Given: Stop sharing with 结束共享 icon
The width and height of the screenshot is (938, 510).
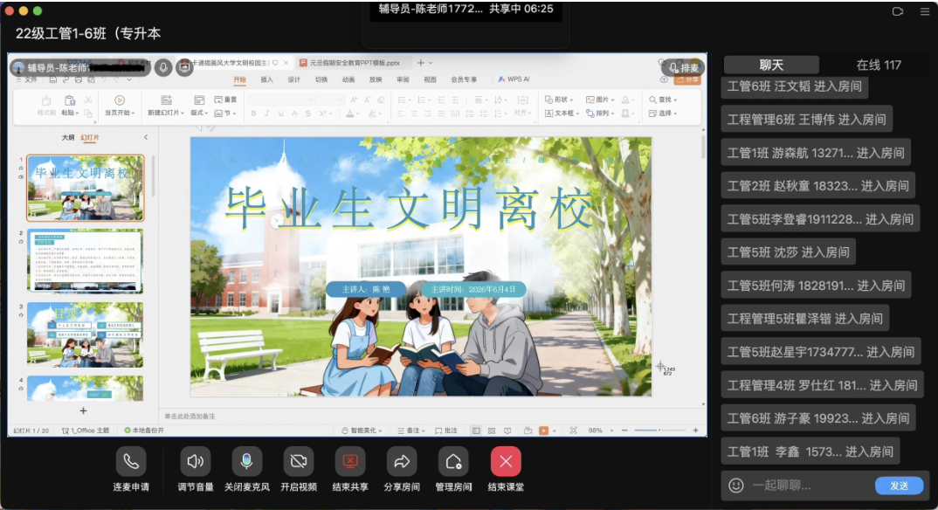Looking at the screenshot, I should [x=350, y=462].
